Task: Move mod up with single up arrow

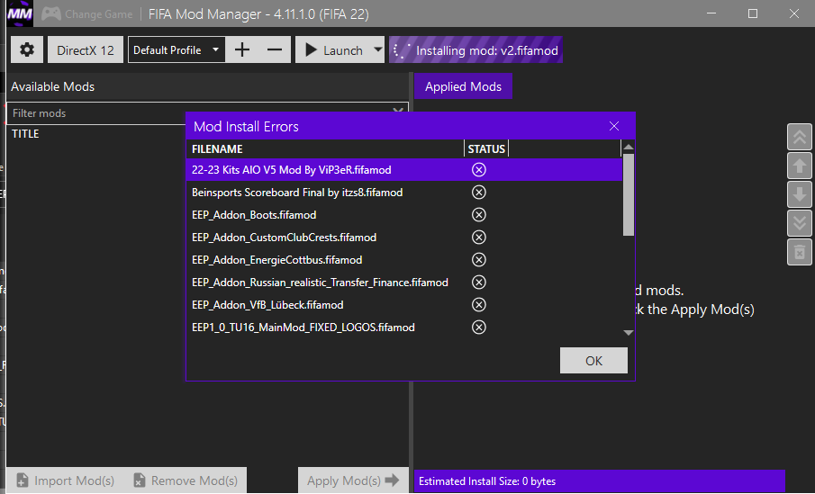Action: (x=800, y=166)
